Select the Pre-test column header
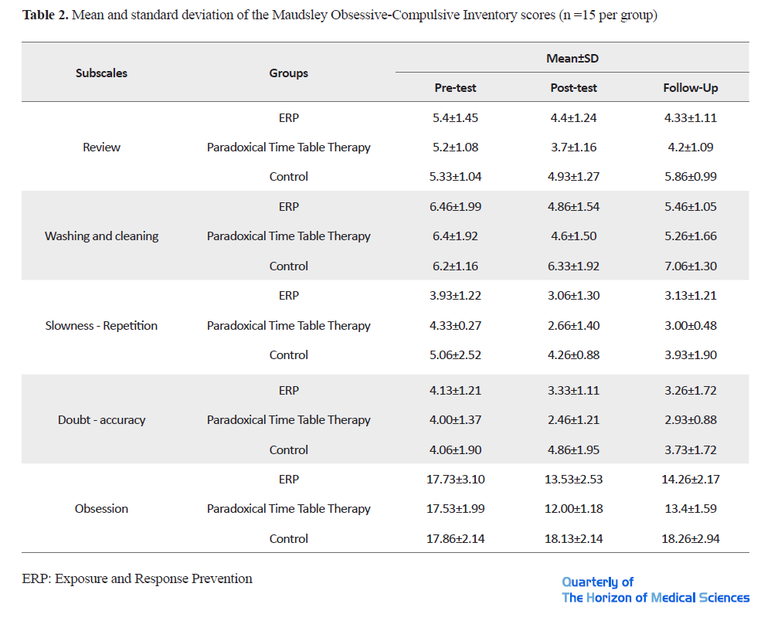This screenshot has width=771, height=641. [455, 88]
